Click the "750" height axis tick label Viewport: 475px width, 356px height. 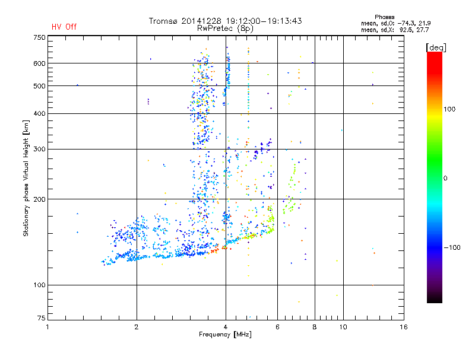tap(39, 37)
